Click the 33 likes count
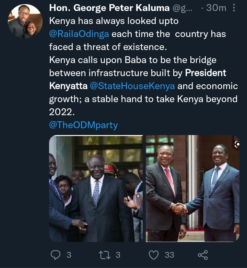This screenshot has width=247, height=268. pos(169,255)
